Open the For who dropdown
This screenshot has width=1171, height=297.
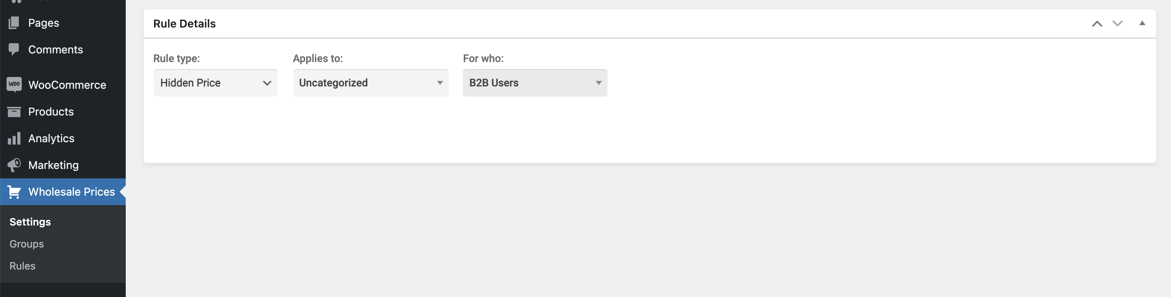click(x=535, y=82)
